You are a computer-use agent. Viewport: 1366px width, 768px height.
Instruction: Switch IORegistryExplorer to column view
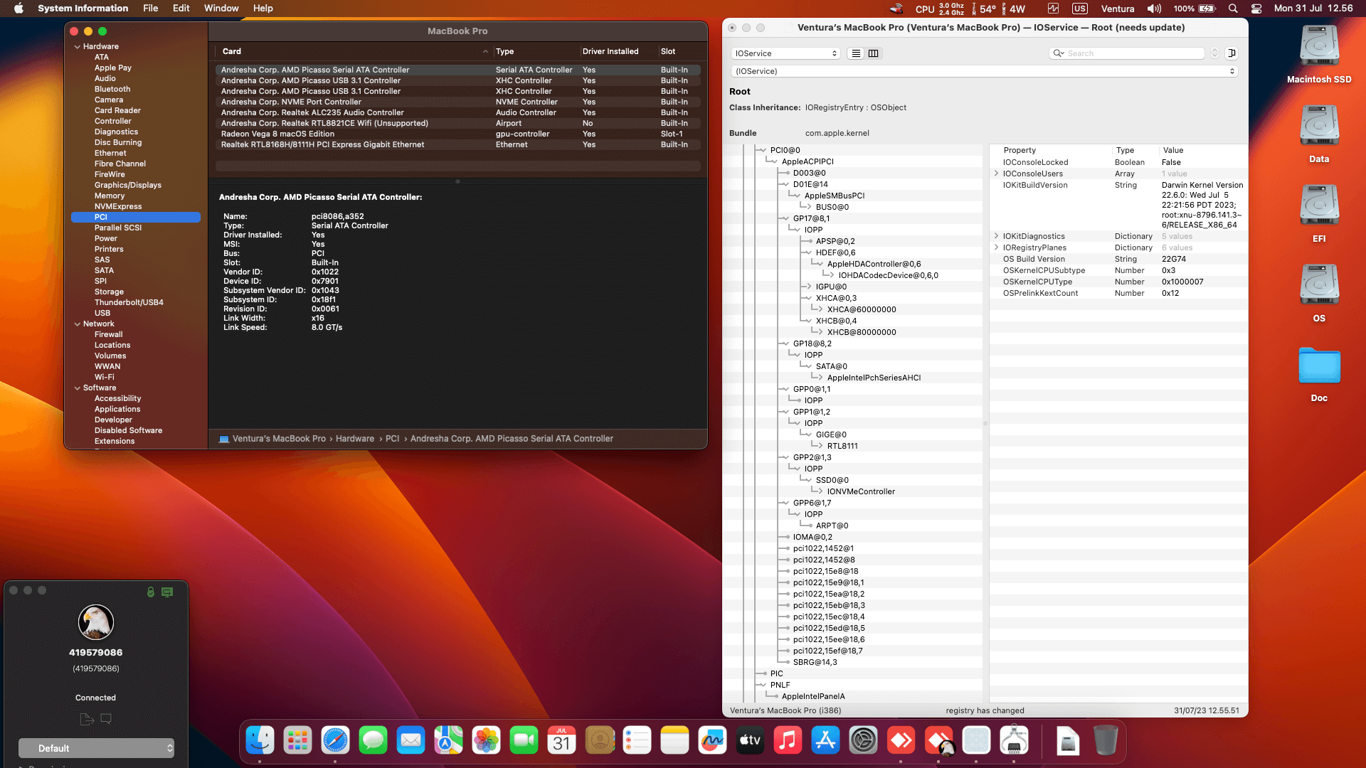[x=873, y=53]
